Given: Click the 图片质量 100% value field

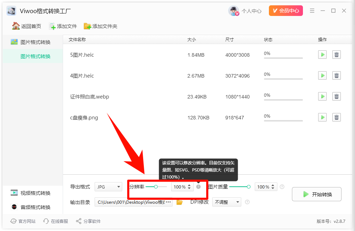Looking at the screenshot, I should [x=263, y=187].
